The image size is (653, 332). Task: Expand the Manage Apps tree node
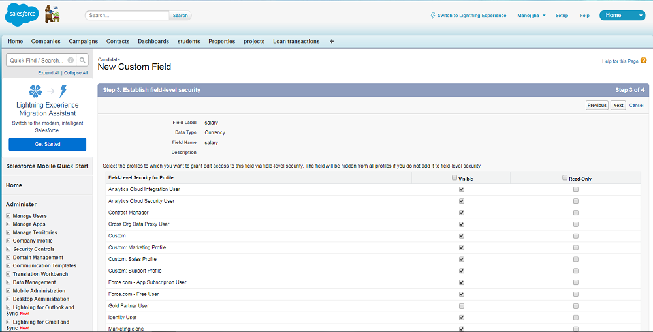coord(8,224)
